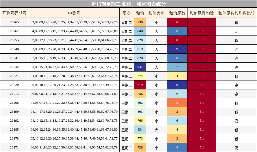Click the sum value 834 cell
This screenshot has width=257, height=152.
click(x=140, y=130)
